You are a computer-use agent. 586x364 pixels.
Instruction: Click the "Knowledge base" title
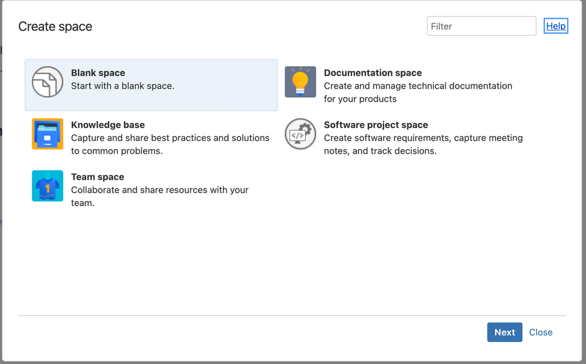coord(107,125)
